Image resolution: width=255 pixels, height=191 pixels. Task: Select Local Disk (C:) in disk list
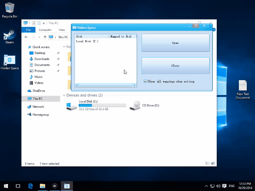(87, 41)
